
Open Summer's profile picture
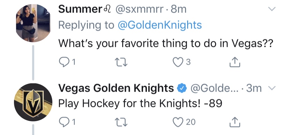coord(33,23)
